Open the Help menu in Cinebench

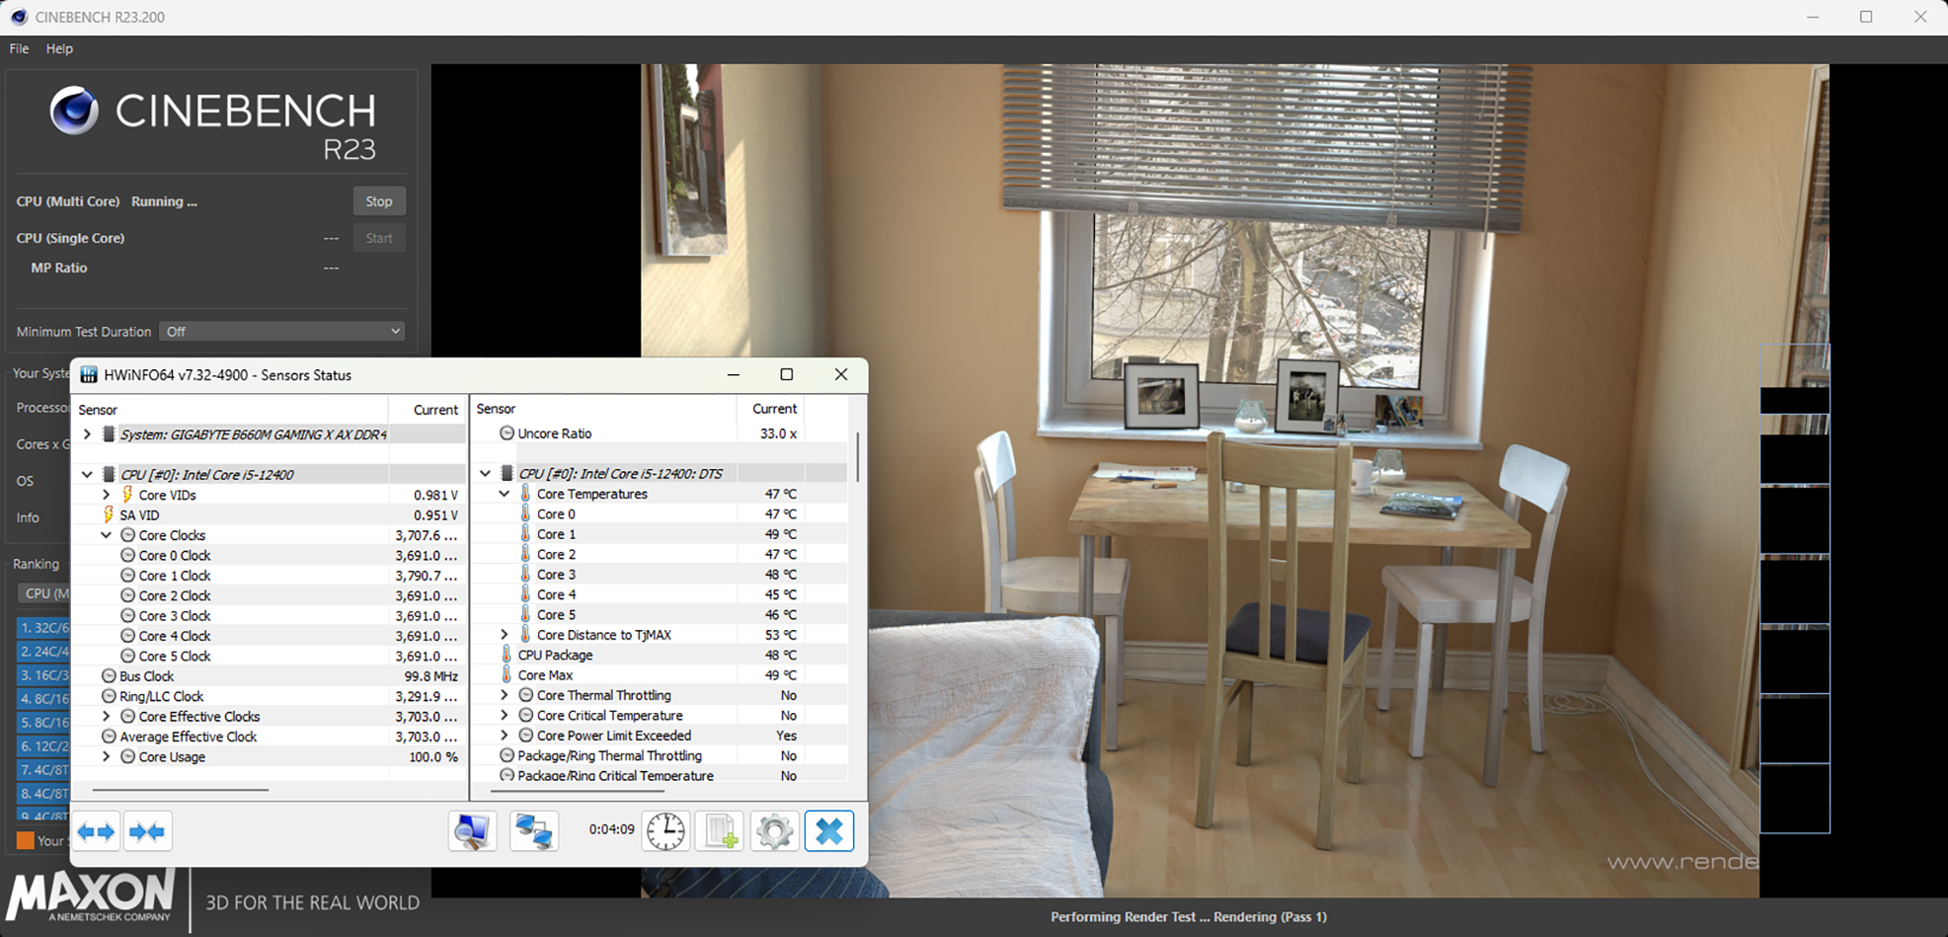pyautogui.click(x=59, y=48)
